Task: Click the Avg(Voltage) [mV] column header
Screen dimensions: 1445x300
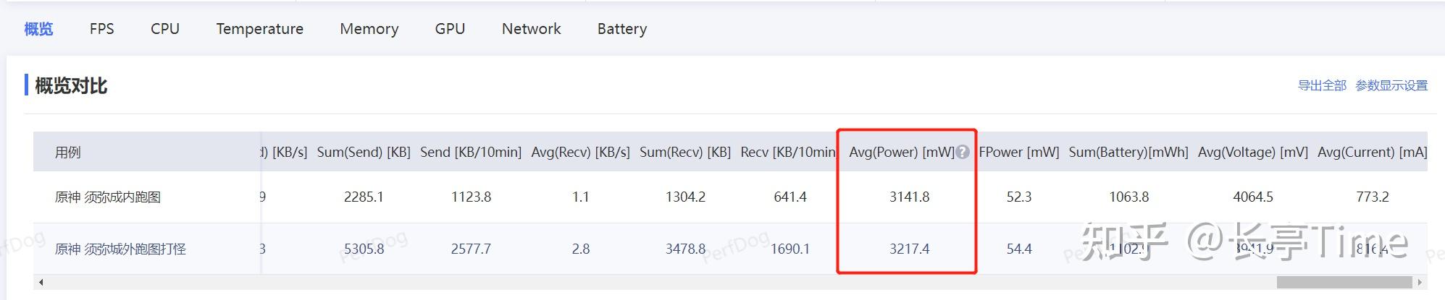Action: 1252,152
